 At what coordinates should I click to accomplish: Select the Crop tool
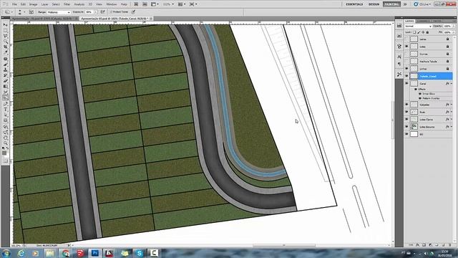click(x=5, y=47)
